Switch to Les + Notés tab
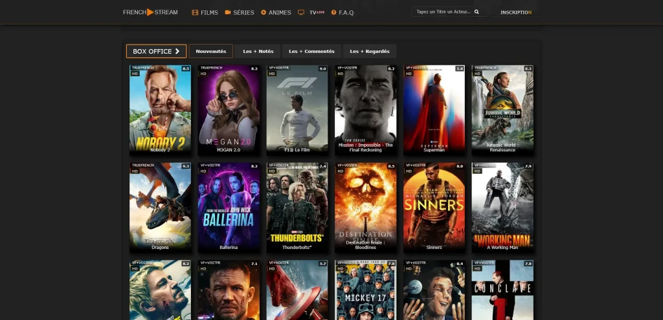The width and height of the screenshot is (663, 320). [x=258, y=51]
